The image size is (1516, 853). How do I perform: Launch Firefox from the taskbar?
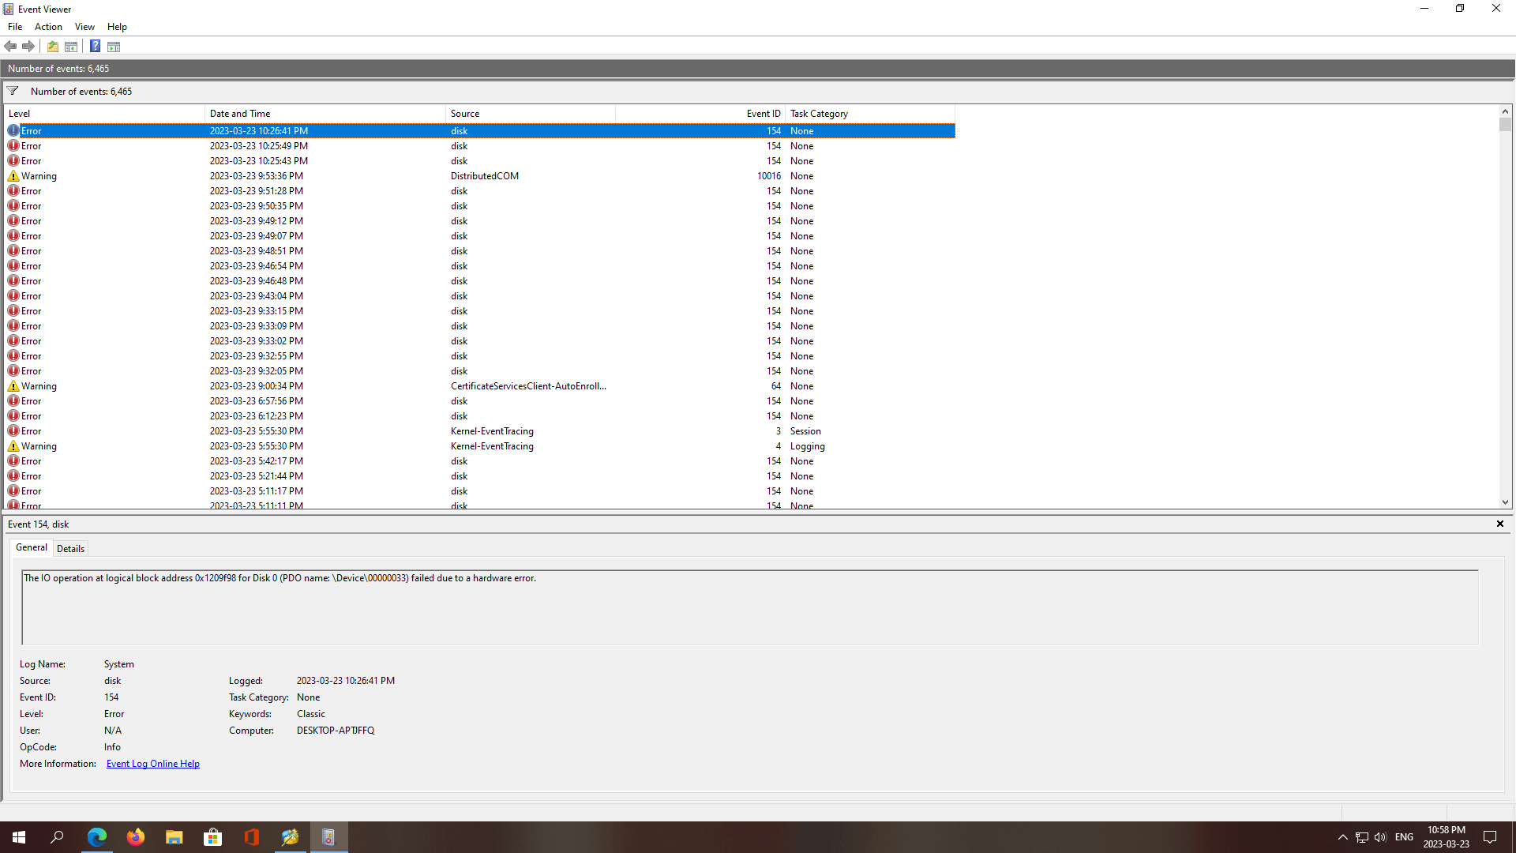(x=136, y=837)
